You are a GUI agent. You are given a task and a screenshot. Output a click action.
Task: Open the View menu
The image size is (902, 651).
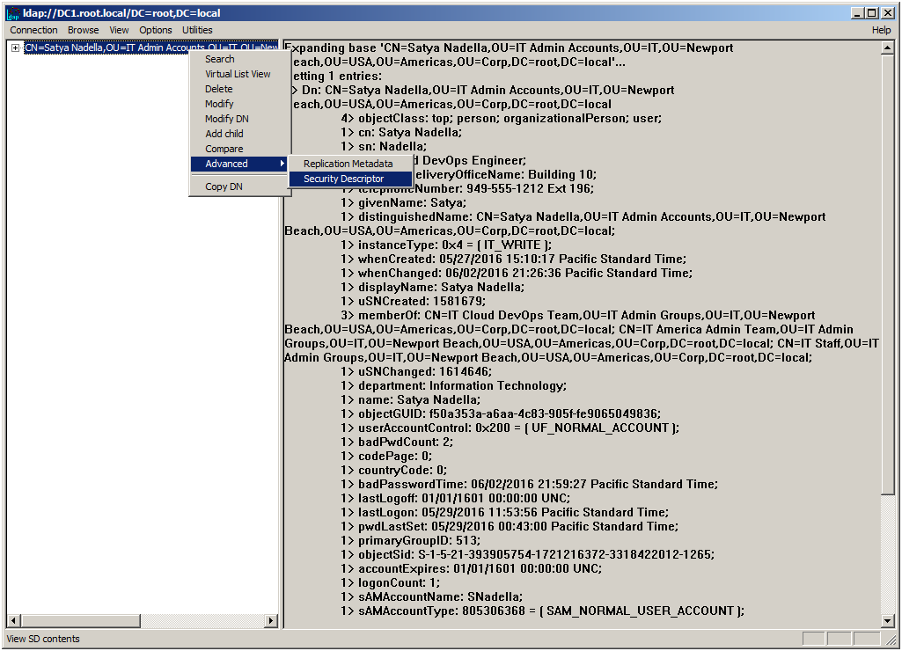click(118, 29)
